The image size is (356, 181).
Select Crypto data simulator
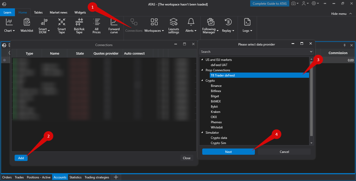pyautogui.click(x=219, y=138)
